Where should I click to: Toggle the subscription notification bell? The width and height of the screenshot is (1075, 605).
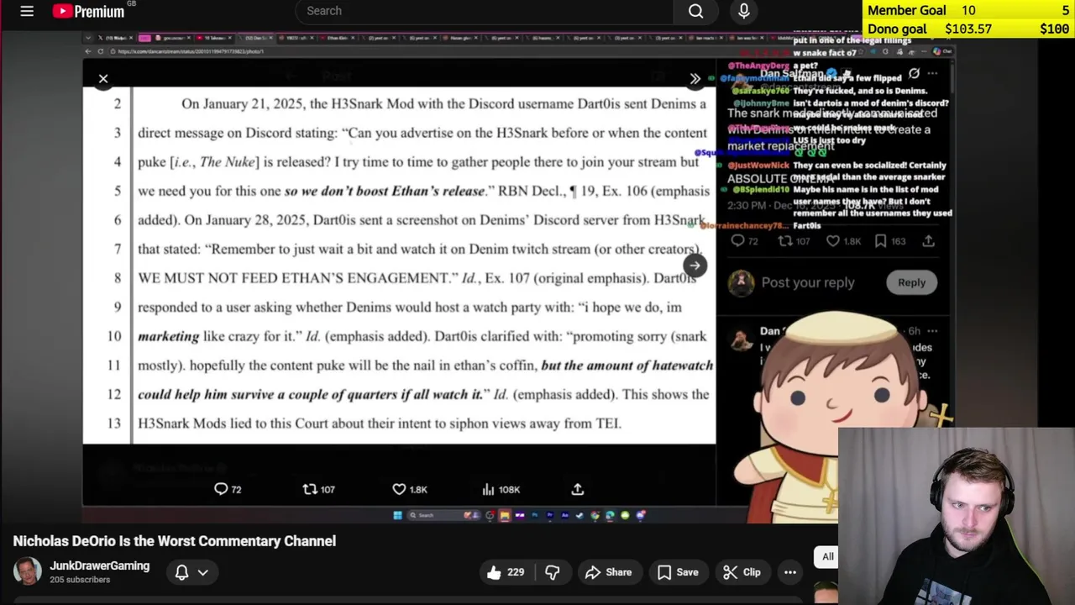[181, 572]
